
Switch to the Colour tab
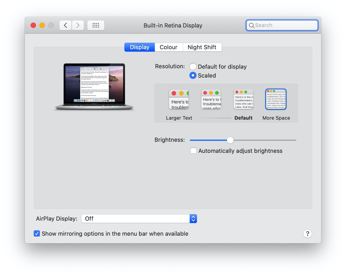(169, 47)
